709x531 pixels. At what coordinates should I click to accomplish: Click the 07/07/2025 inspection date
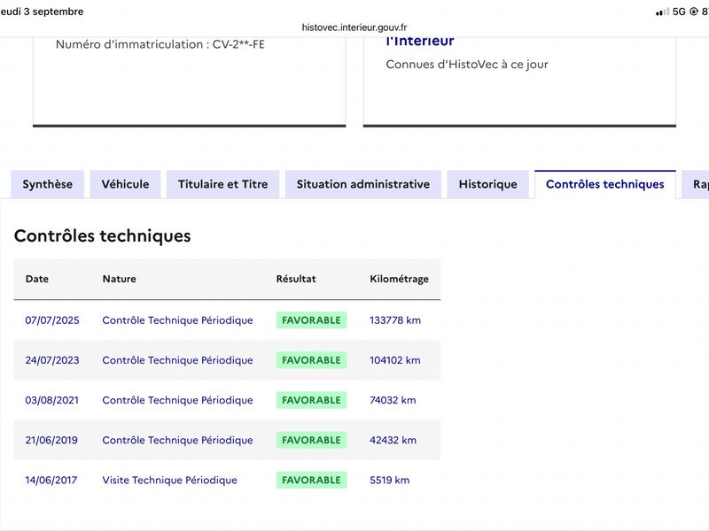point(52,320)
